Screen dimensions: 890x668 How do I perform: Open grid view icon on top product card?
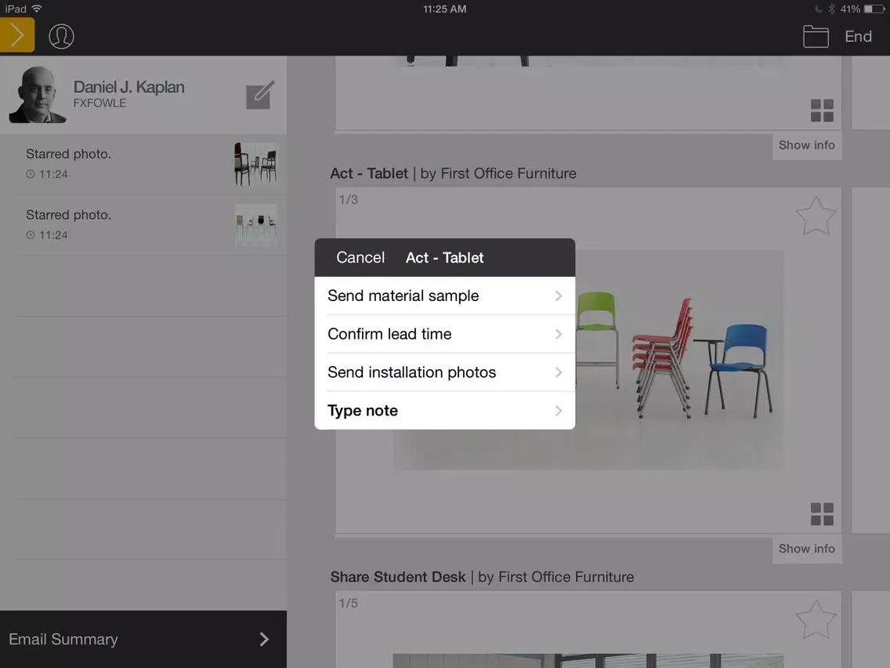(x=822, y=111)
